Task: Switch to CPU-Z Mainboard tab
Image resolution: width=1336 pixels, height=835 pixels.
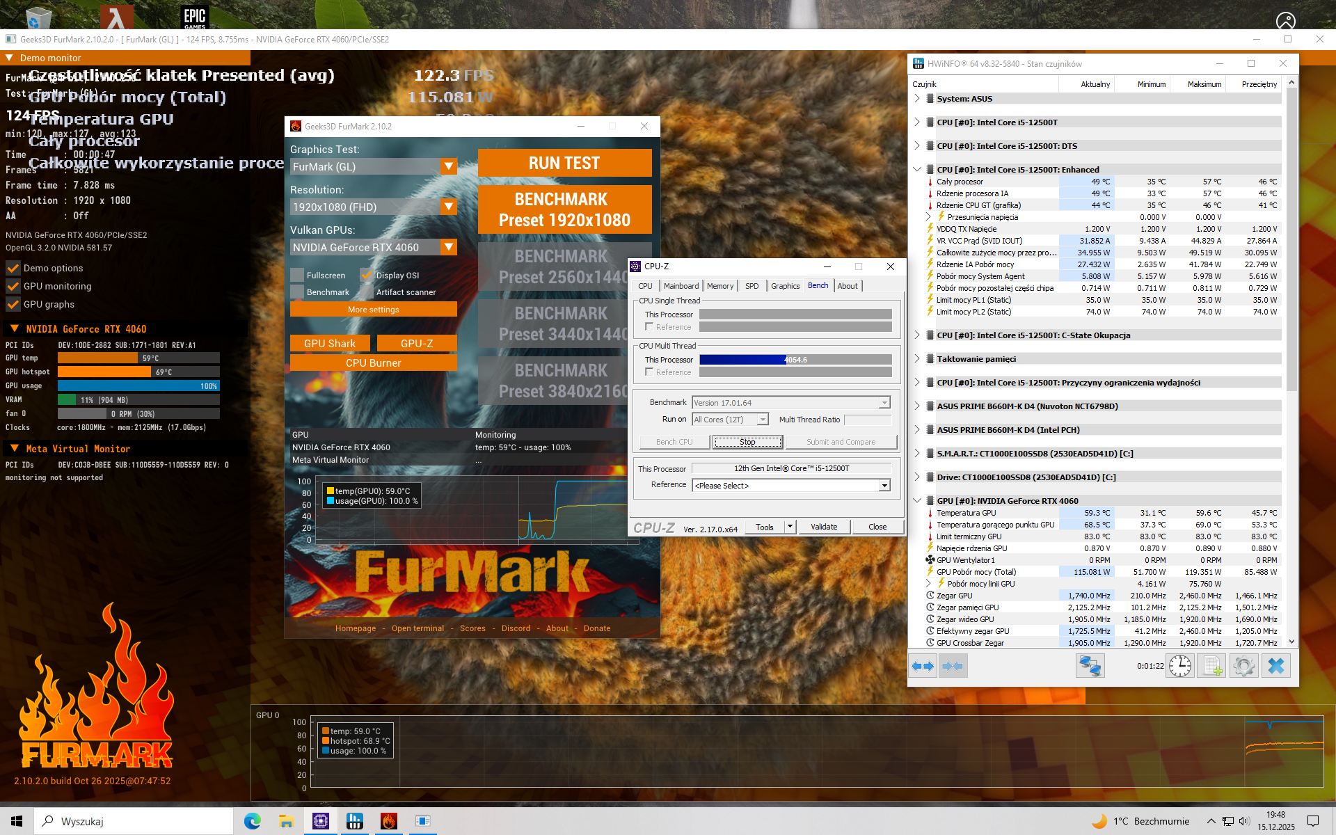Action: point(681,286)
